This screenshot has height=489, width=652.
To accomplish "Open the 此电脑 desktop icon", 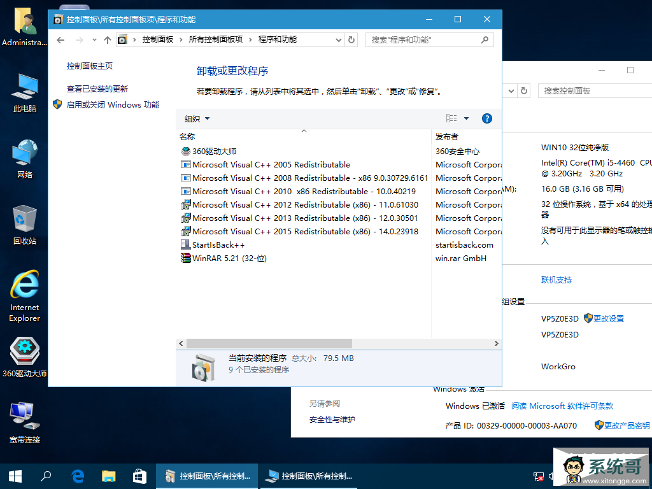I will pos(25,93).
